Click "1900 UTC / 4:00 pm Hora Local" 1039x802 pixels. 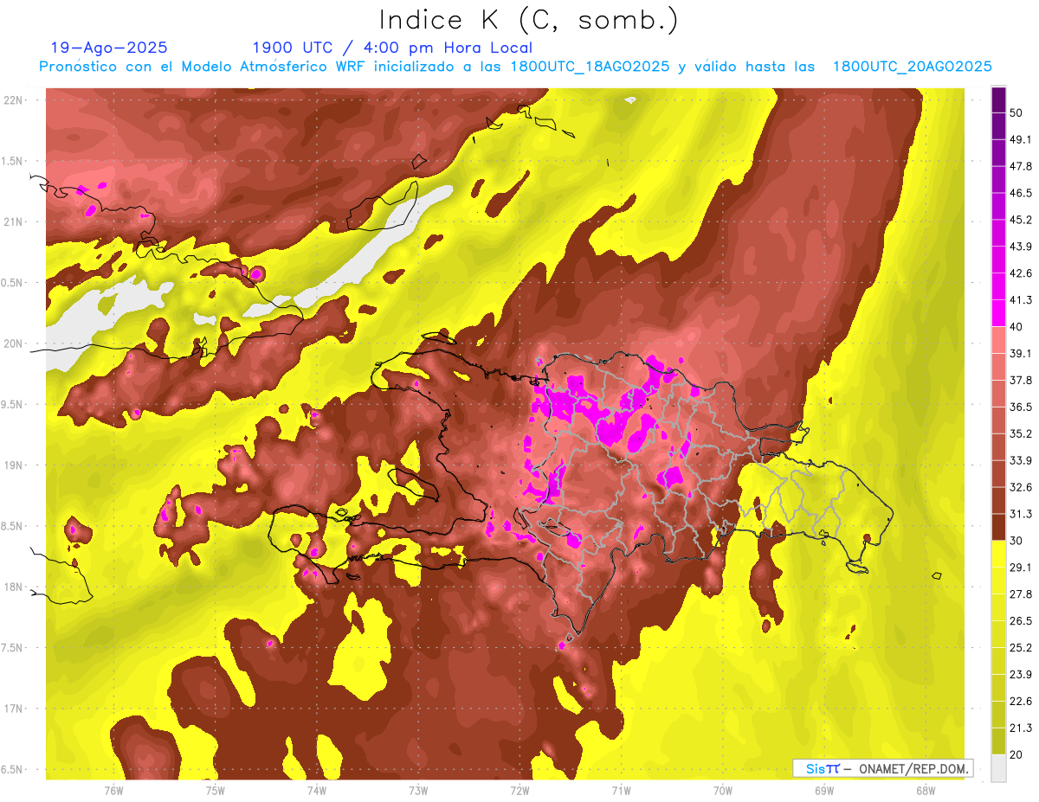pyautogui.click(x=392, y=48)
